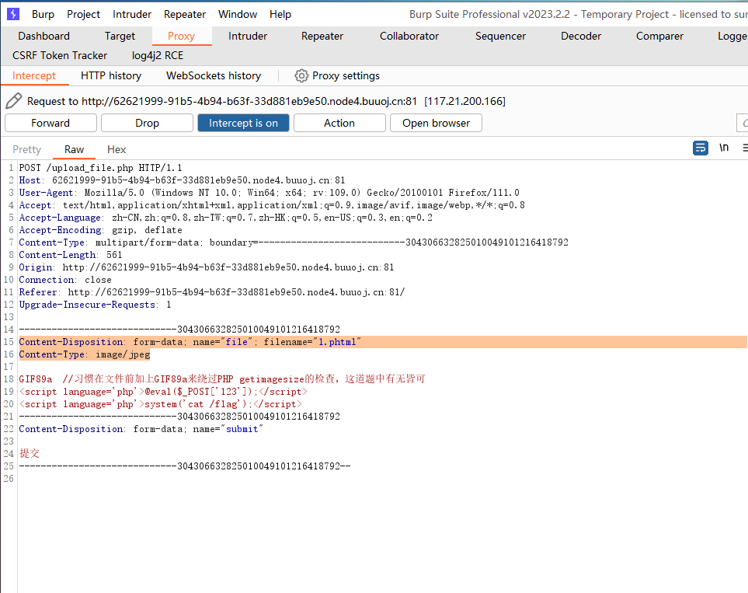Click the Host header line

click(x=182, y=180)
